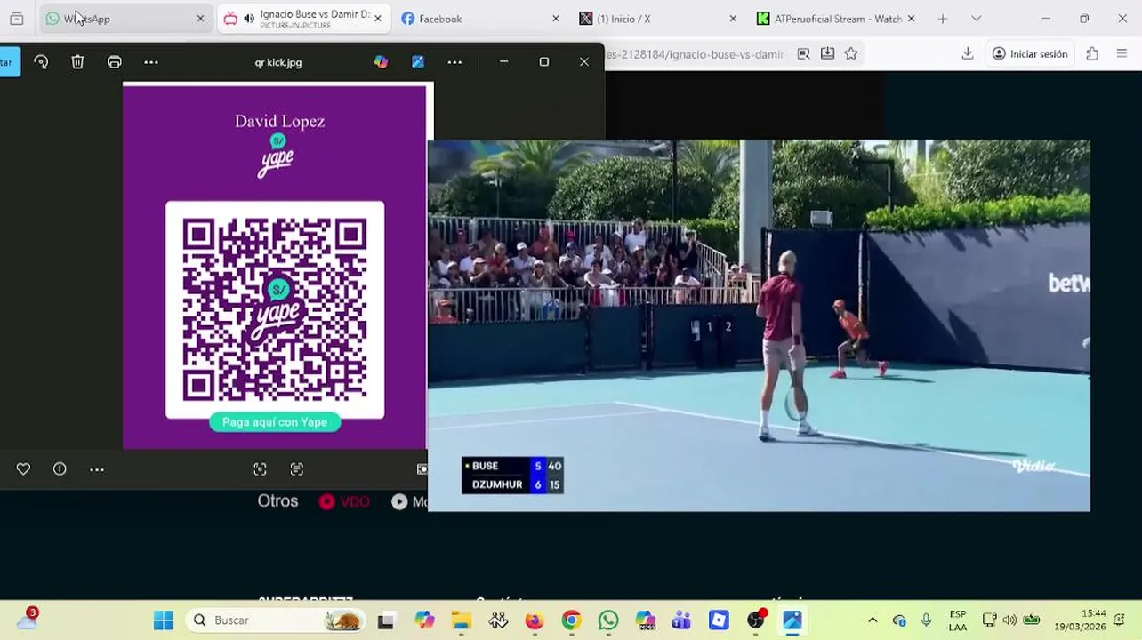Click the blue image-edit app icon in Photos
The width and height of the screenshot is (1142, 640).
(418, 61)
